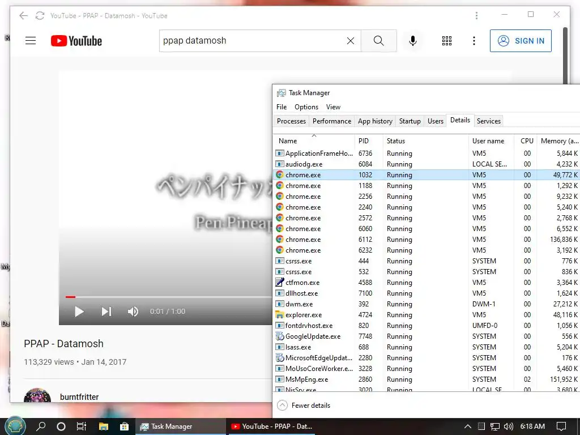Select chrome.exe row with PID 1188
This screenshot has width=580, height=435.
pos(427,186)
